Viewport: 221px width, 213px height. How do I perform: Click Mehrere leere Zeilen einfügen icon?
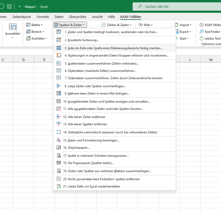59,93
